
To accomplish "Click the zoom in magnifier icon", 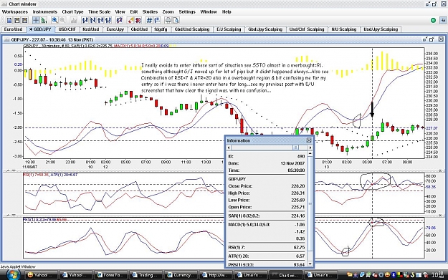I will [x=54, y=20].
